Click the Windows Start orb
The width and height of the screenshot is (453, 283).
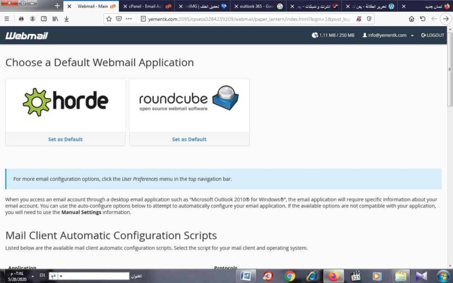[443, 276]
